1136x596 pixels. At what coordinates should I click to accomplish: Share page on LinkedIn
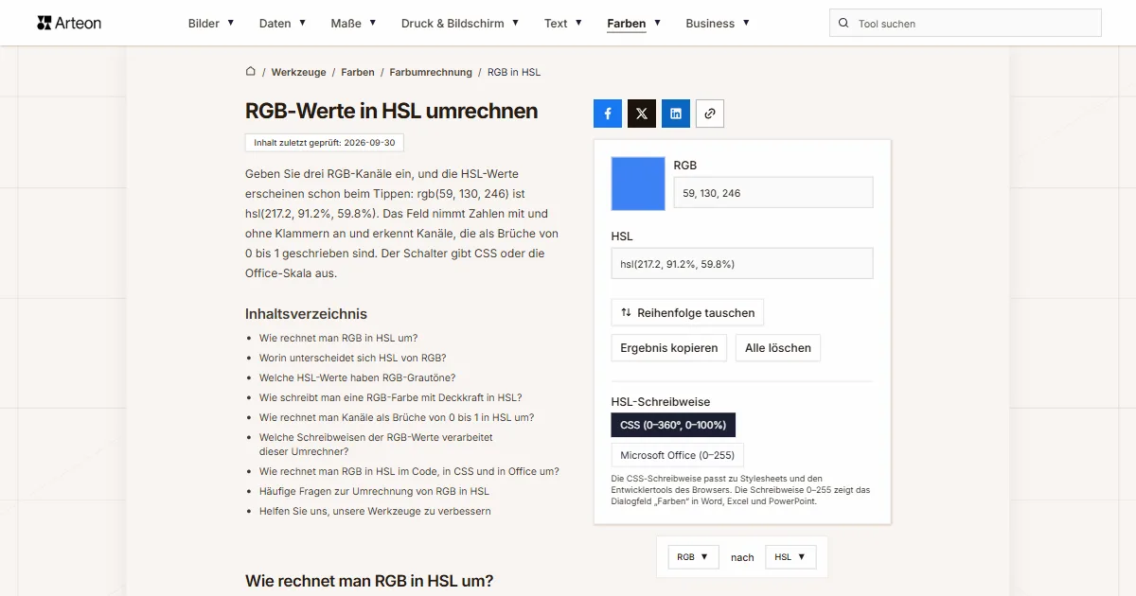point(676,114)
